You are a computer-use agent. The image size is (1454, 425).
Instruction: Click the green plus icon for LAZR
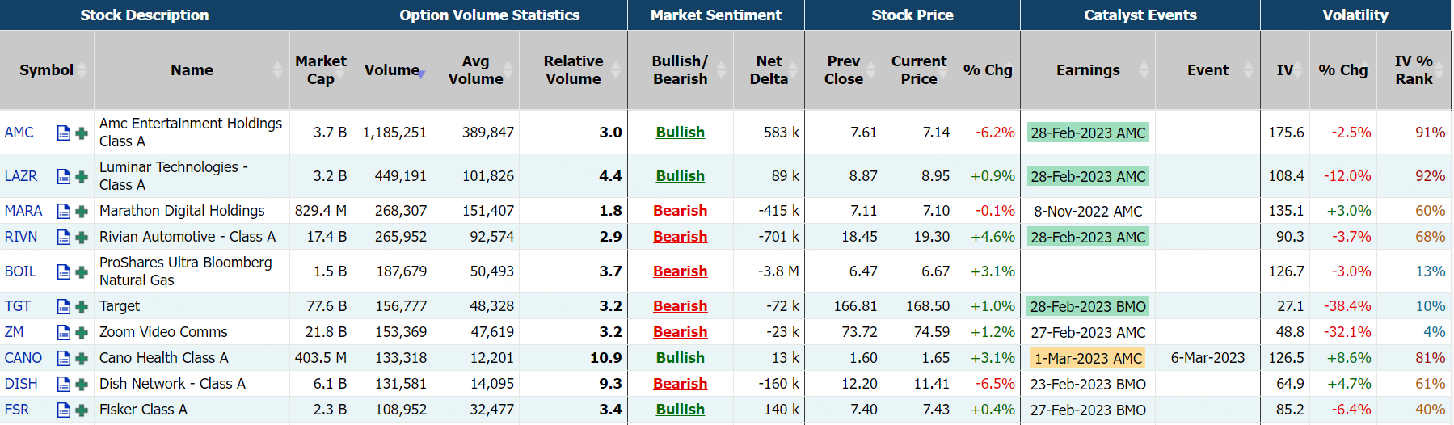(82, 176)
